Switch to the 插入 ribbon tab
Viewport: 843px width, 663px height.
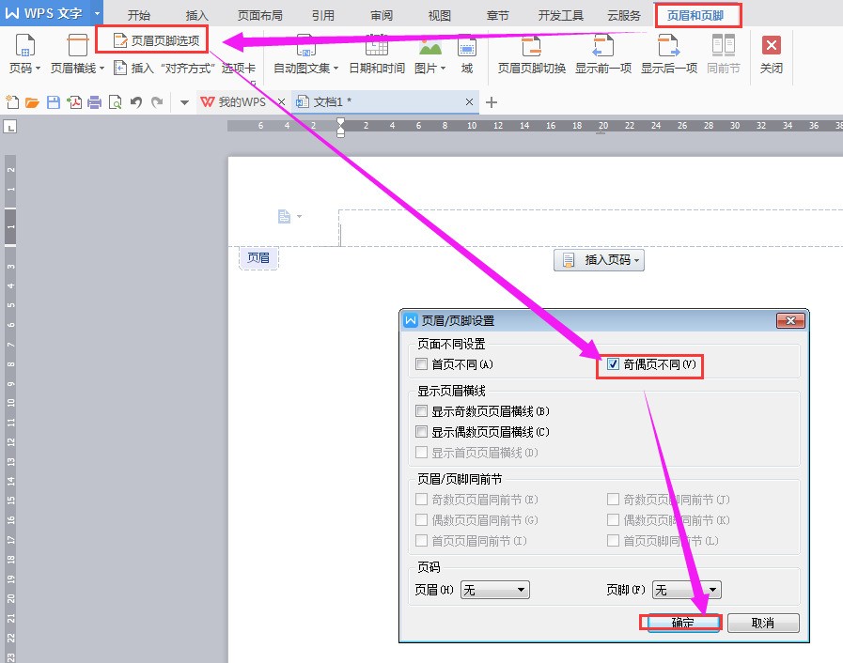click(195, 14)
